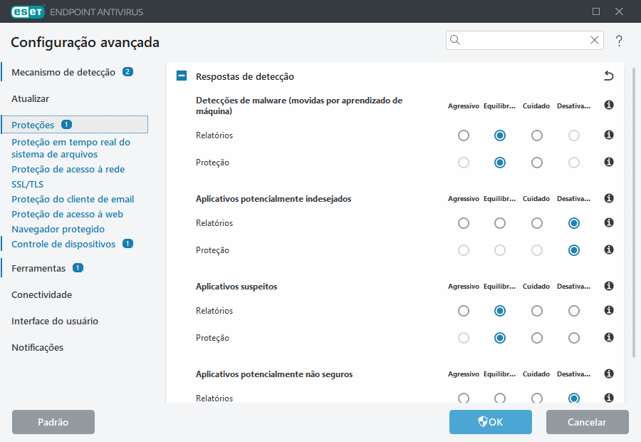Set malware Relatórios to Agressivo
The width and height of the screenshot is (641, 442).
pos(464,135)
